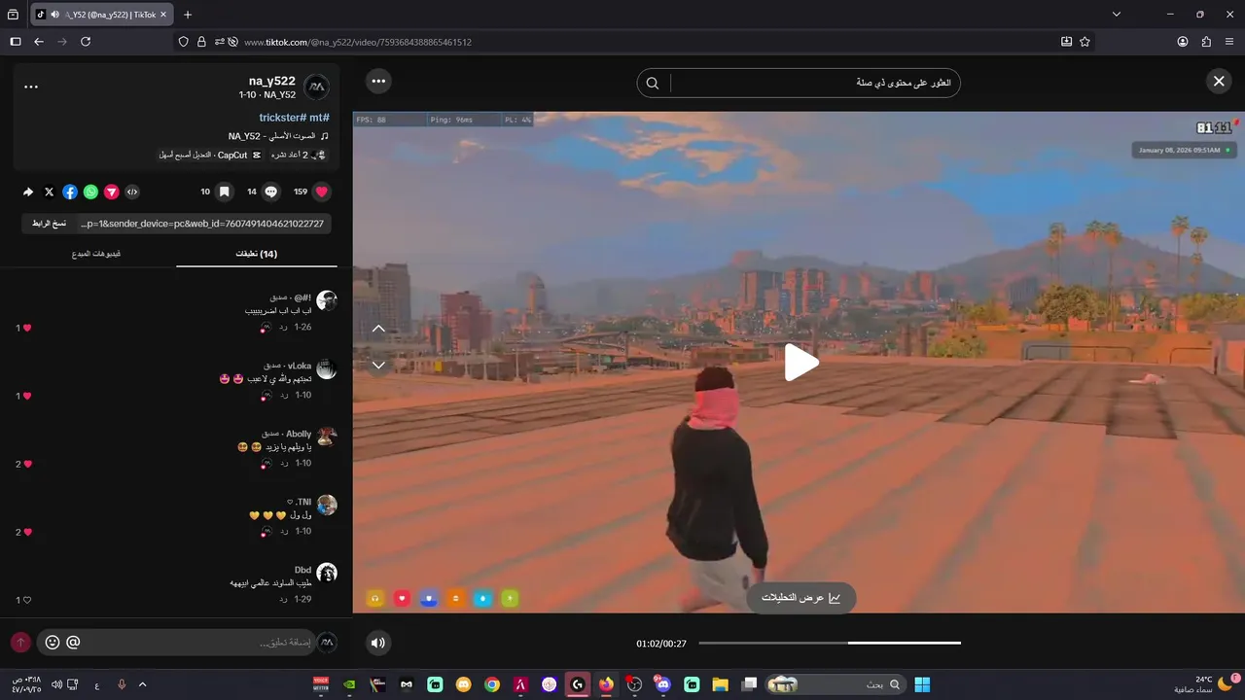Copy the link with نسخ الرابط button
This screenshot has height=700, width=1245.
coord(49,224)
